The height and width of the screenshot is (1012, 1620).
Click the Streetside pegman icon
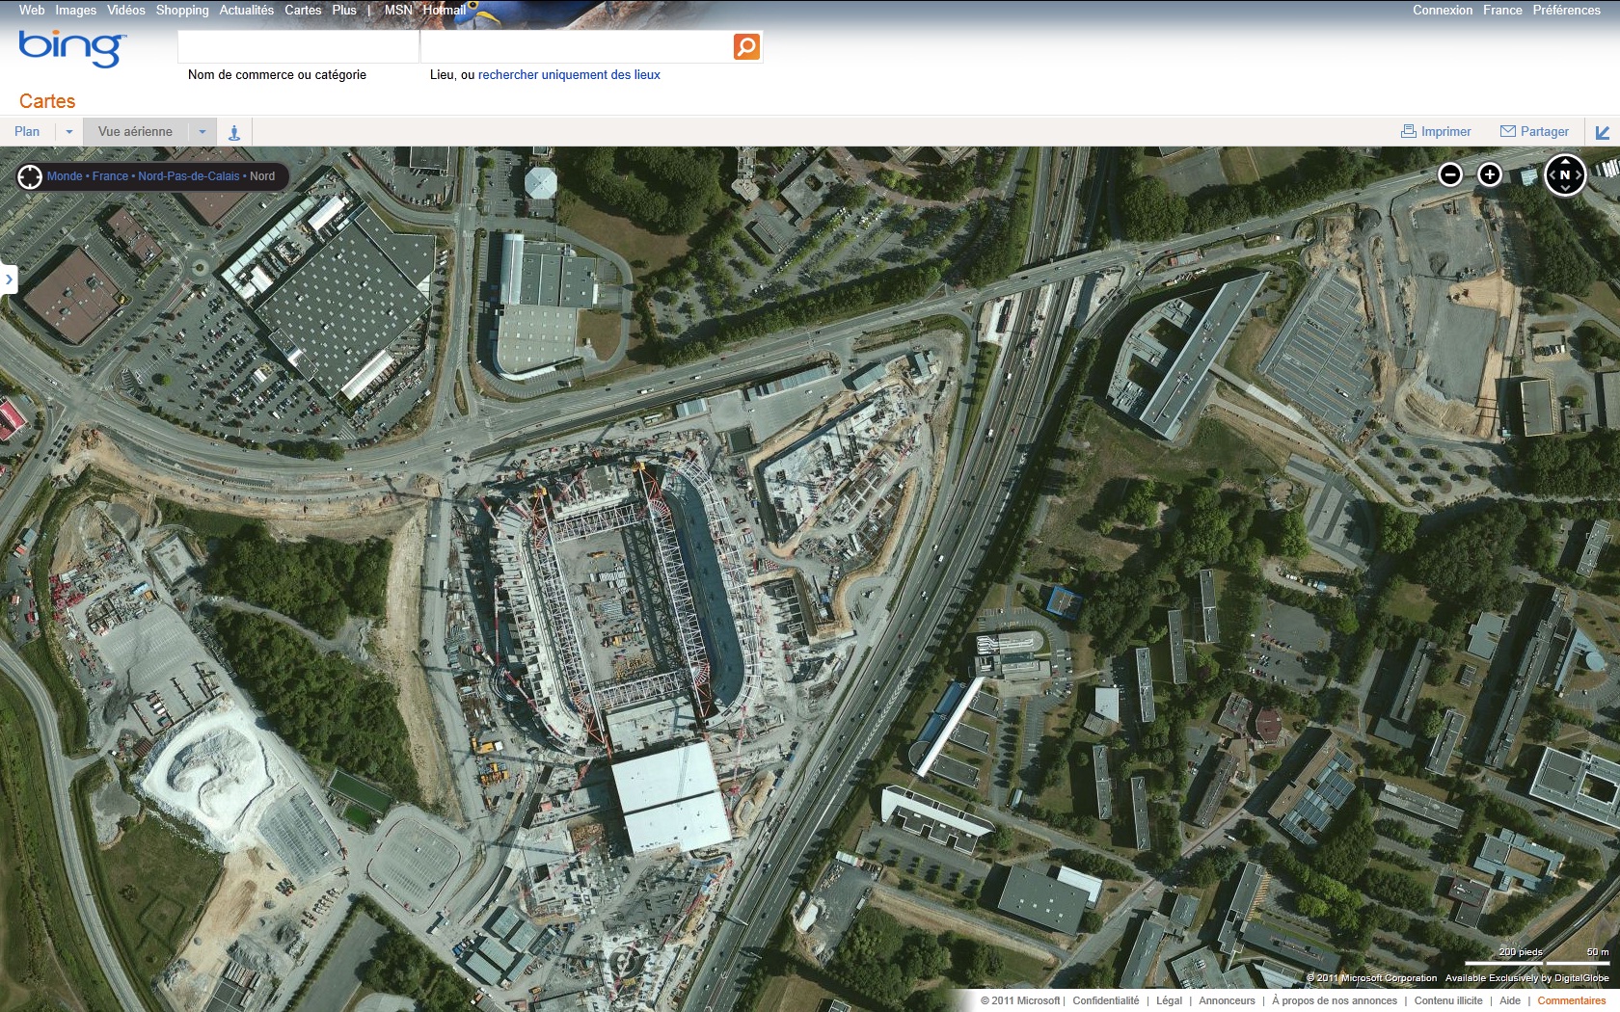pos(234,133)
